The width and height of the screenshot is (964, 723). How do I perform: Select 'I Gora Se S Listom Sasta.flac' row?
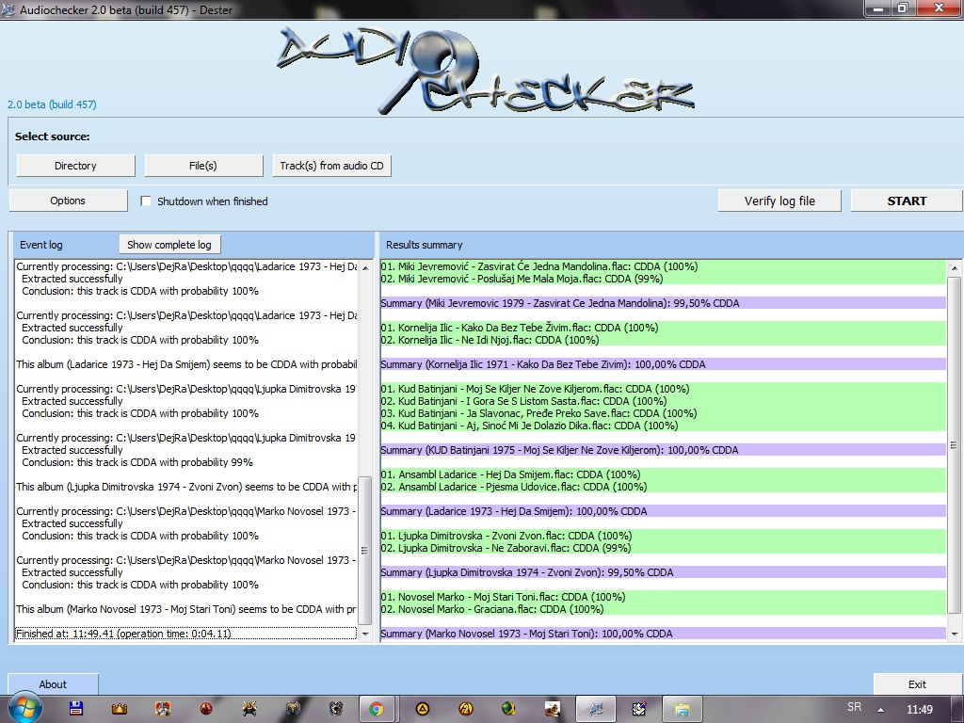663,401
